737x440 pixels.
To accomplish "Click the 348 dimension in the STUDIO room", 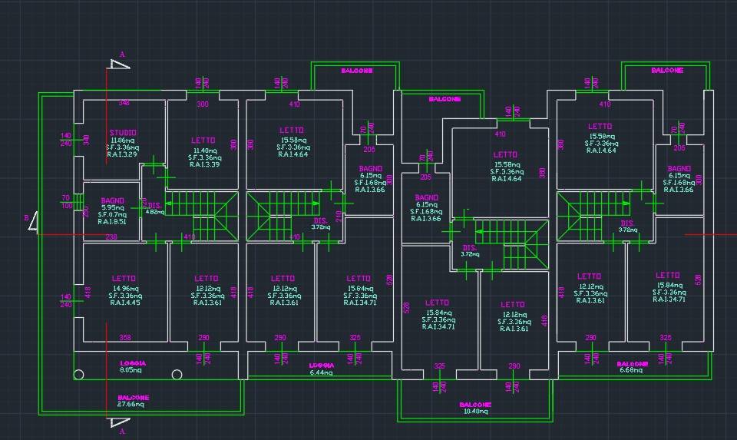I will point(124,103).
